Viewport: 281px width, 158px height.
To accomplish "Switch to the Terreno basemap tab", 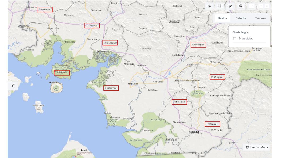I will 260,18.
